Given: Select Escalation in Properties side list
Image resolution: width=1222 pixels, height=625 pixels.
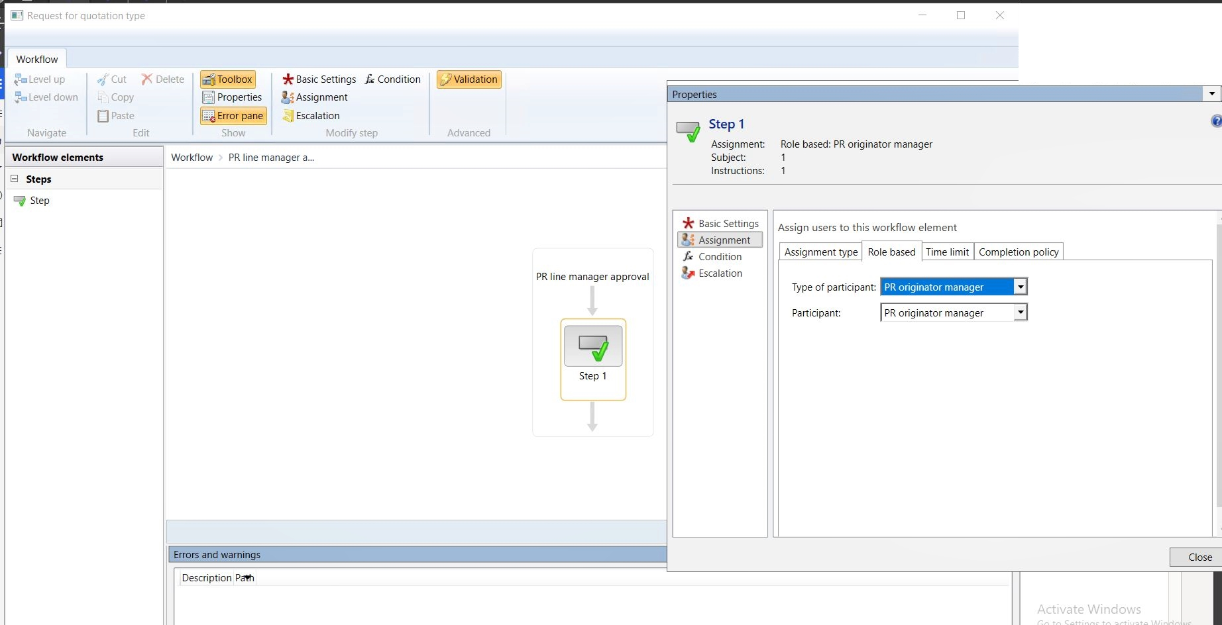Looking at the screenshot, I should pyautogui.click(x=720, y=273).
